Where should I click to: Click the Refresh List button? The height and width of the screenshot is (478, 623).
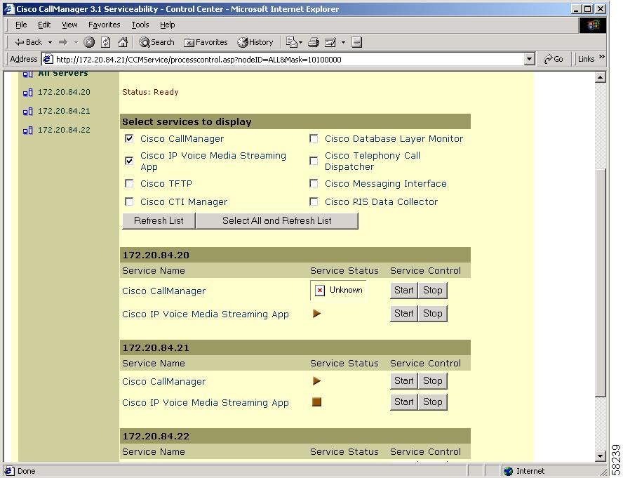click(x=159, y=220)
